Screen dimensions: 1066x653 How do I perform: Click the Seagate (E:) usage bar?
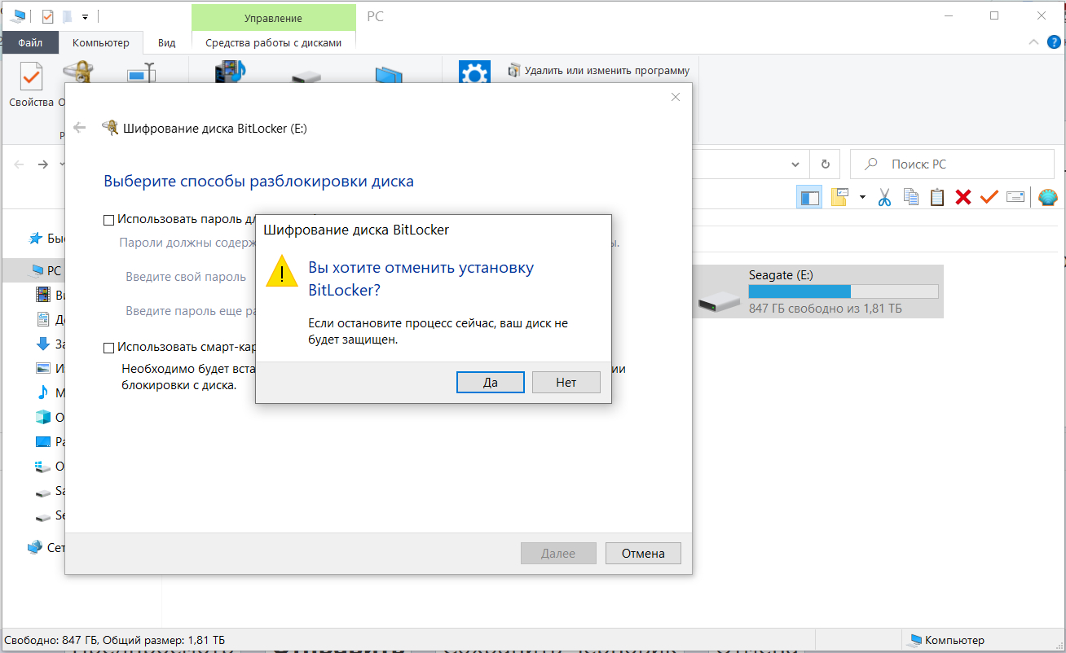click(x=844, y=291)
